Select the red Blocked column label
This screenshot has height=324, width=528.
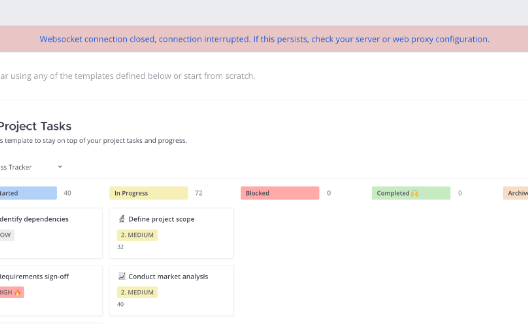280,193
